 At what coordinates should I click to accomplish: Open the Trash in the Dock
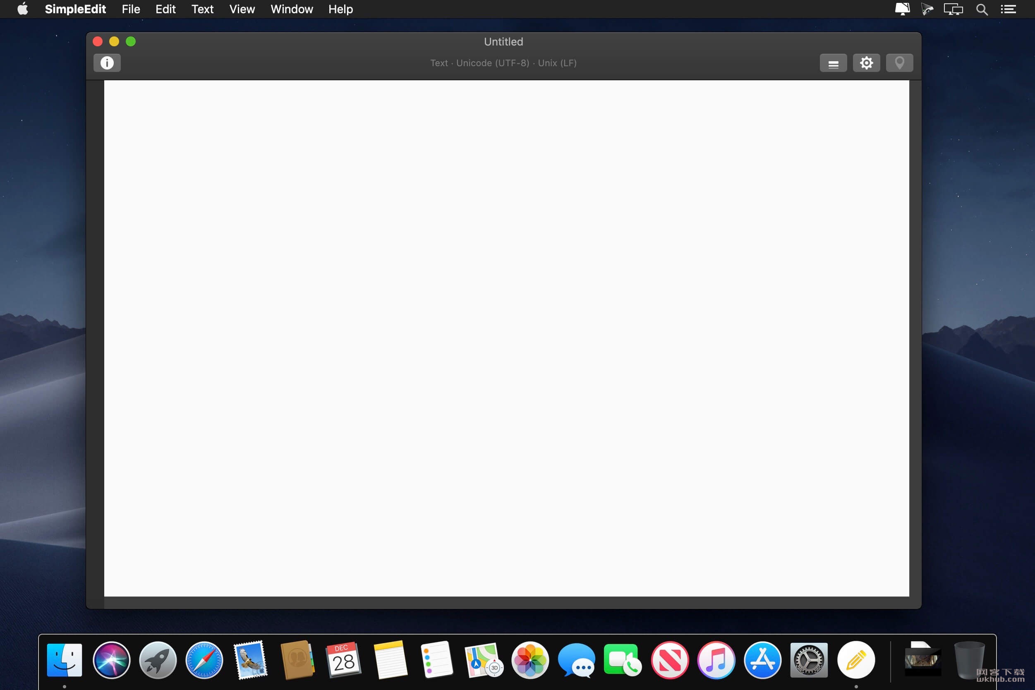(969, 660)
